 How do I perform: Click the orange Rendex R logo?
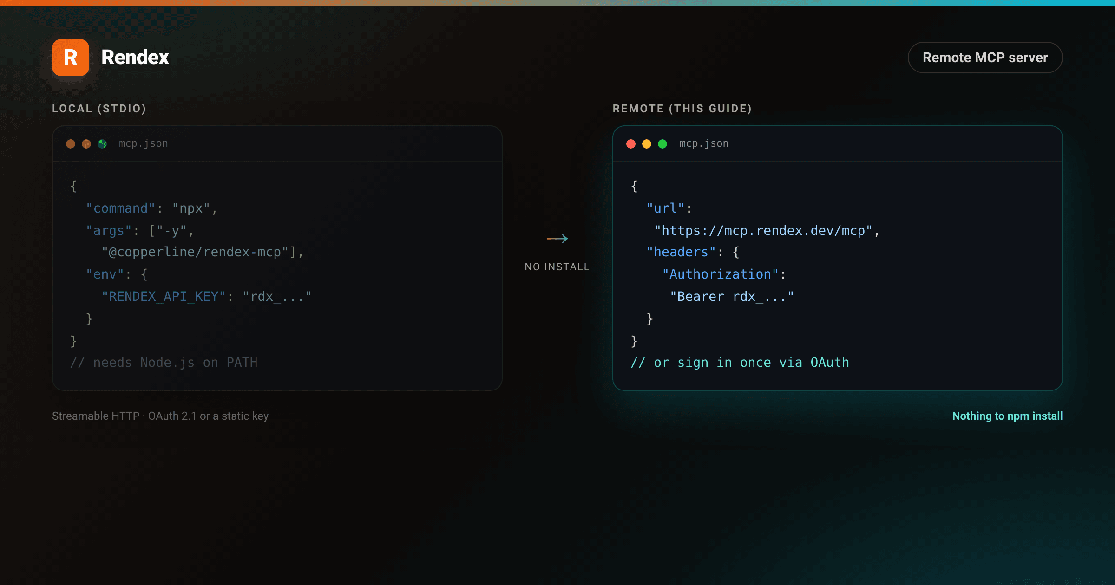coord(71,58)
